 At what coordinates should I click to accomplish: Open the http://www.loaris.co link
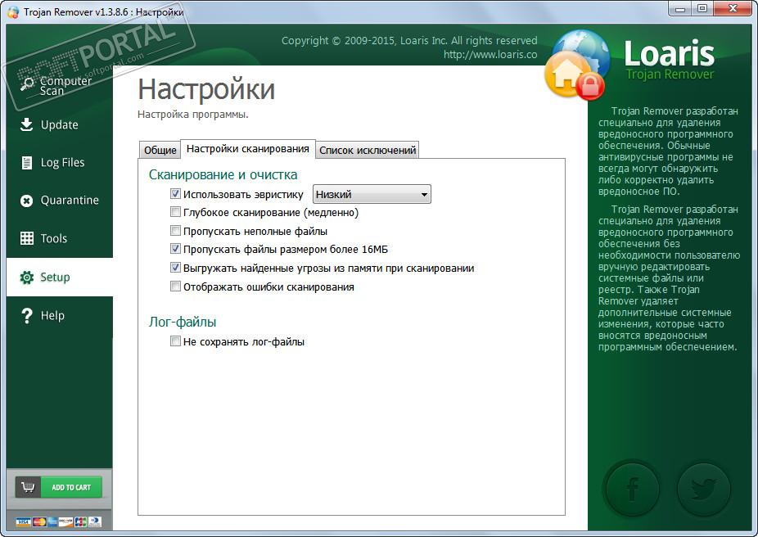(x=490, y=55)
